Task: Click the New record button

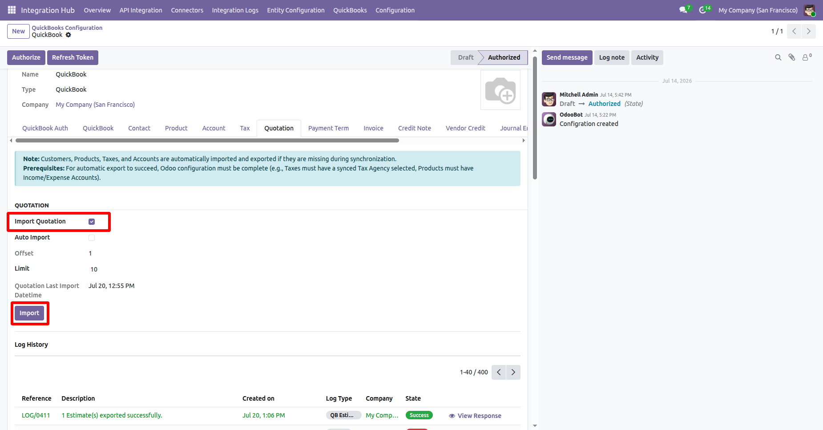Action: coord(18,31)
